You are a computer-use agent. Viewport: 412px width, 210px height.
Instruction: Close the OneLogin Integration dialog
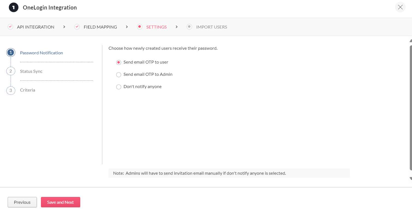pos(400,7)
